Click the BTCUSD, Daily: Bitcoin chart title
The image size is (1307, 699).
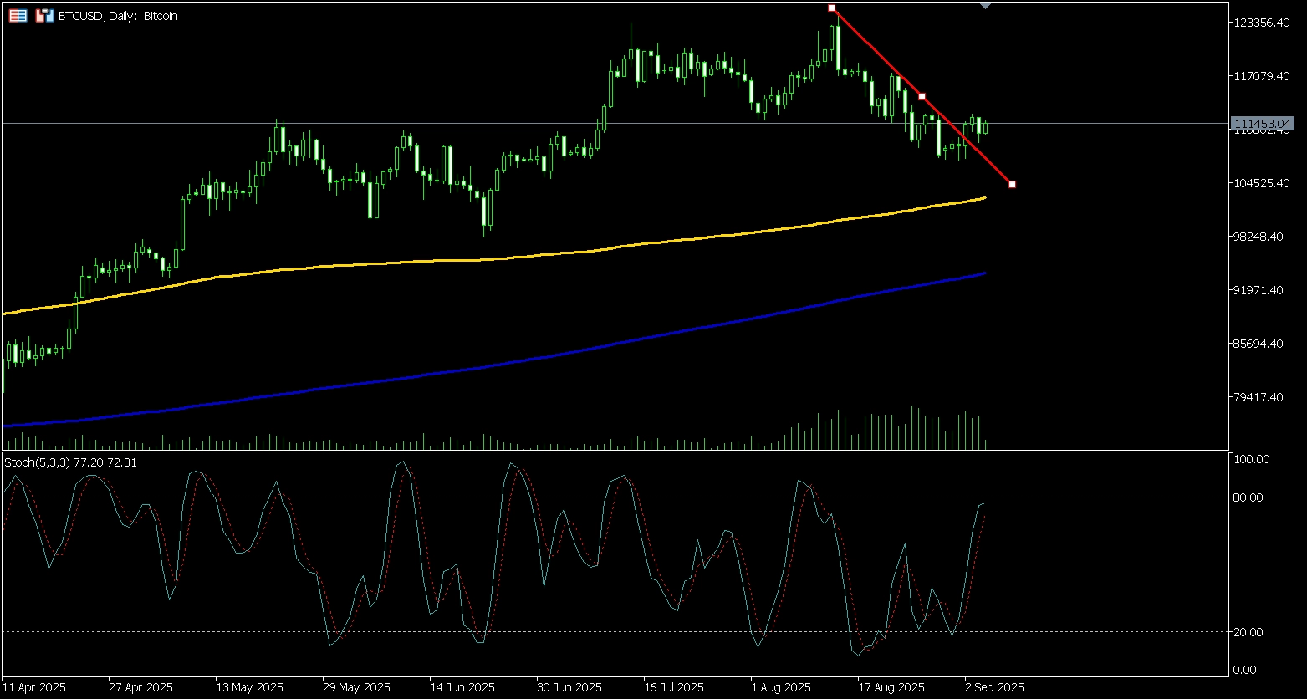click(118, 15)
